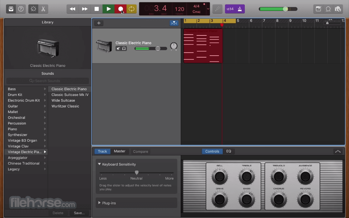Click the TREBLE knob
Image resolution: width=349 pixels, height=218 pixels.
pos(247,177)
